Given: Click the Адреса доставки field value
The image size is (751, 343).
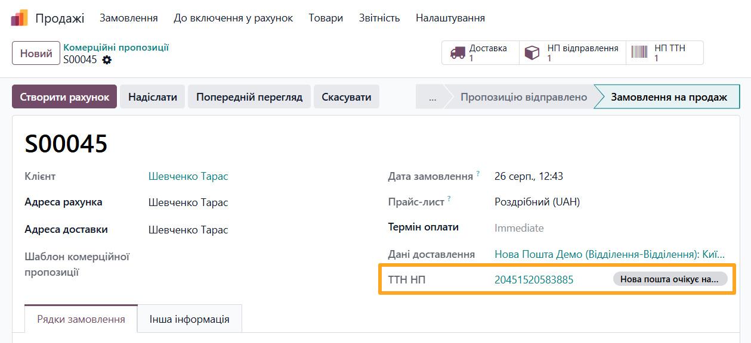Looking at the screenshot, I should tap(188, 230).
